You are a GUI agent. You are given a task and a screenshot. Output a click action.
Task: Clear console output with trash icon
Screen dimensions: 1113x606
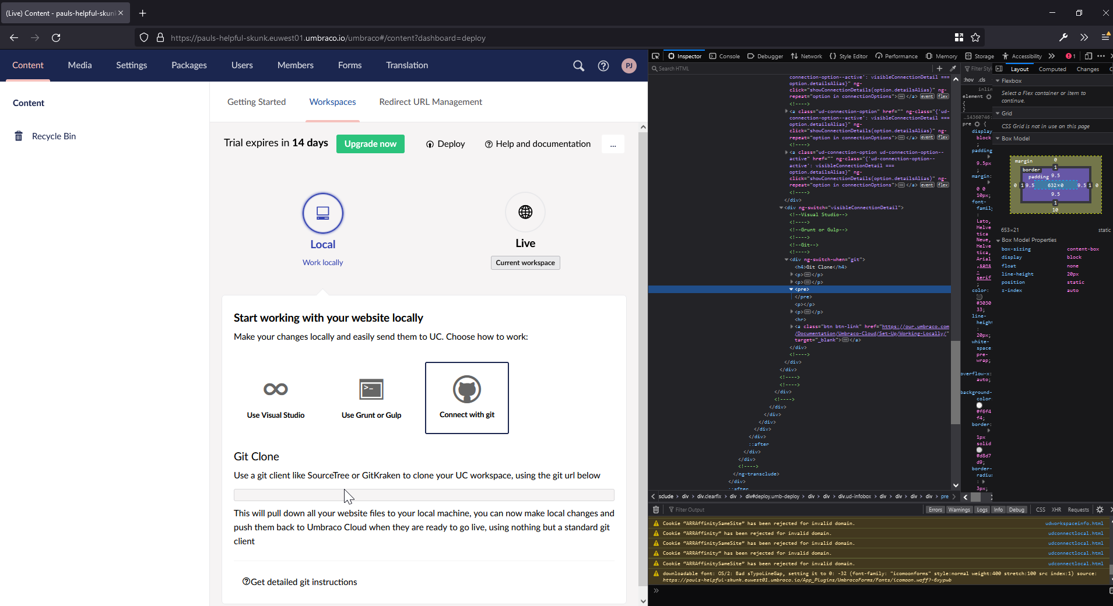coord(656,509)
